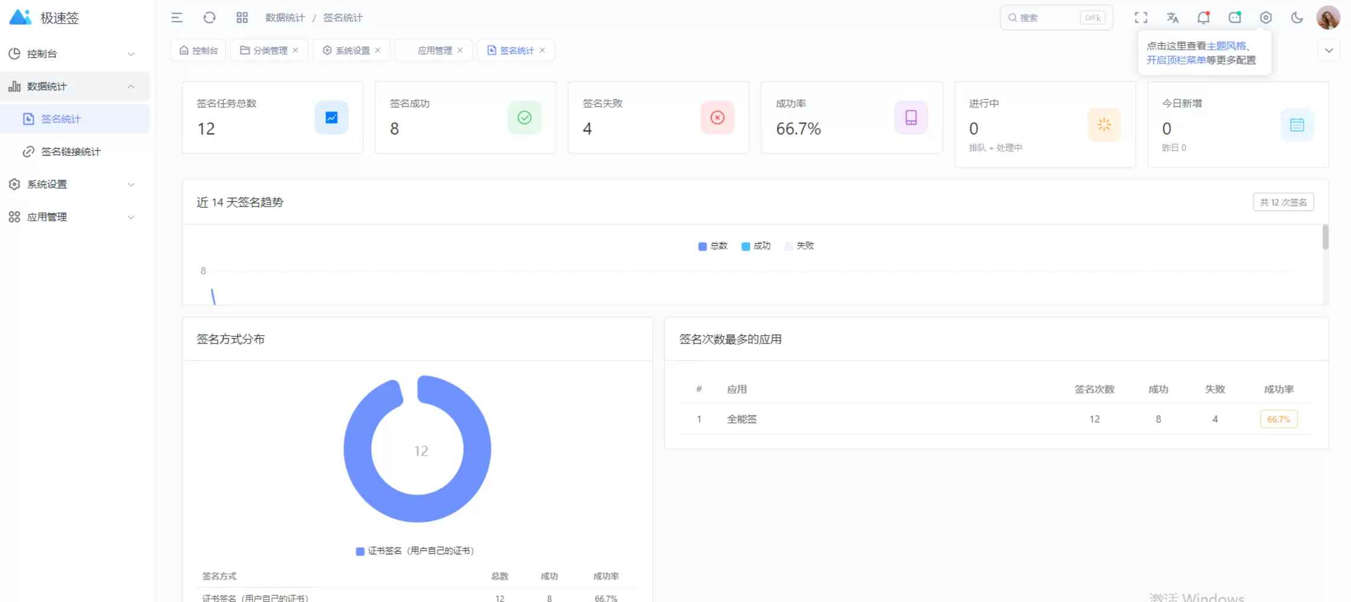The width and height of the screenshot is (1351, 602).
Task: Enter fullscreen mode
Action: (1141, 18)
